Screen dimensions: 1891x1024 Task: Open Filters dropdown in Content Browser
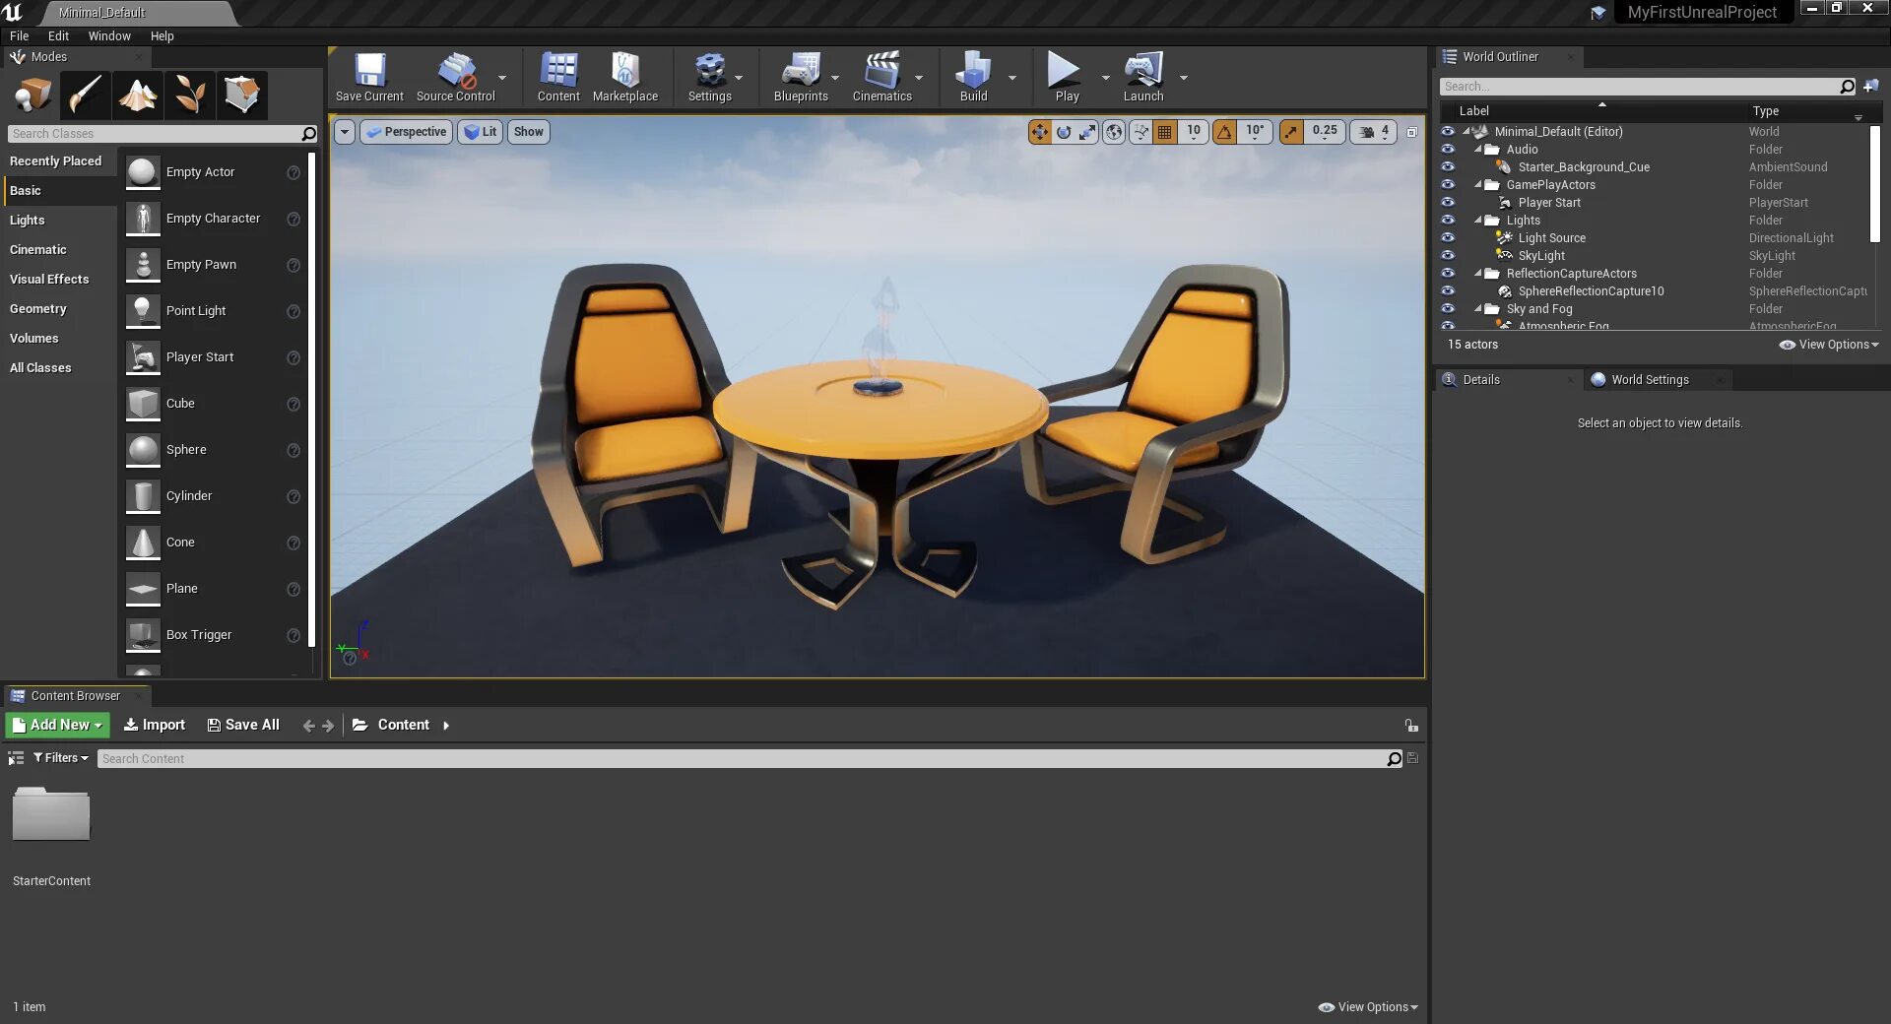point(61,758)
